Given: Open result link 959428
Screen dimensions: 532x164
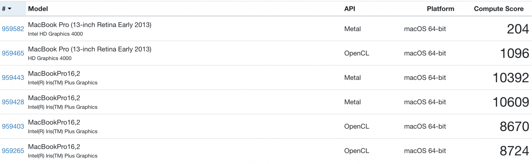Looking at the screenshot, I should pos(13,102).
